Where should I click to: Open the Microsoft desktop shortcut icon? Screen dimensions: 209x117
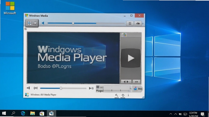[x=10, y=8]
